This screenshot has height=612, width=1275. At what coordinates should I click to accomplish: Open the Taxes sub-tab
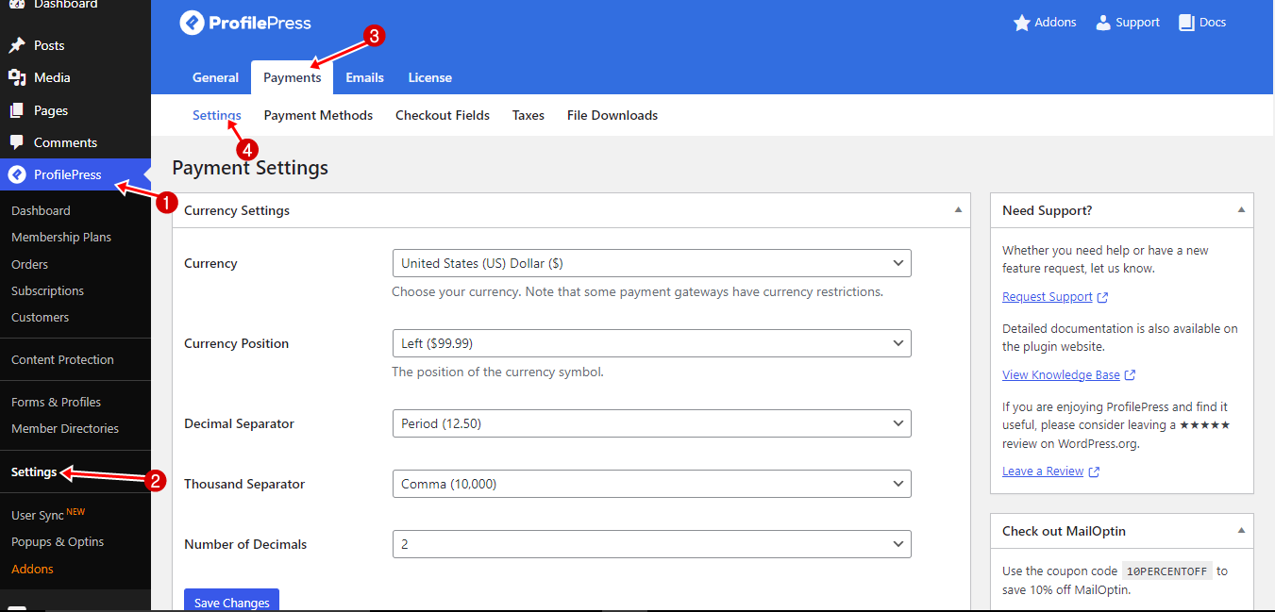(528, 115)
